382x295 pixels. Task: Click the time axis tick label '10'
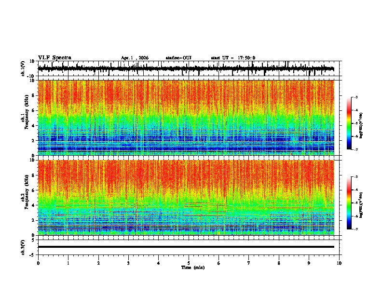click(x=339, y=263)
